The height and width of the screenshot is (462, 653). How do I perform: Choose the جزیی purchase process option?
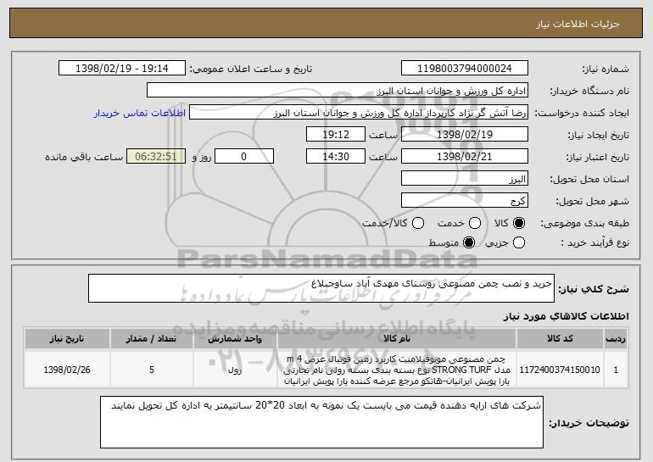click(518, 242)
